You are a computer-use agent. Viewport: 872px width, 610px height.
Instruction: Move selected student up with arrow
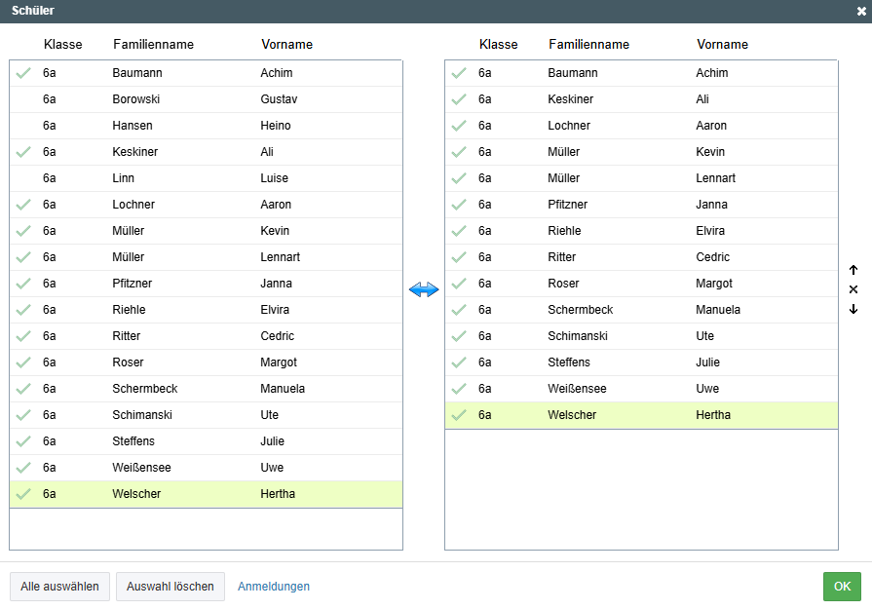point(853,270)
